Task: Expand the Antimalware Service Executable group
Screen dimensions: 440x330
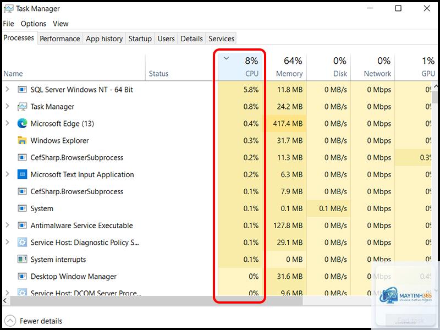Action: point(8,225)
